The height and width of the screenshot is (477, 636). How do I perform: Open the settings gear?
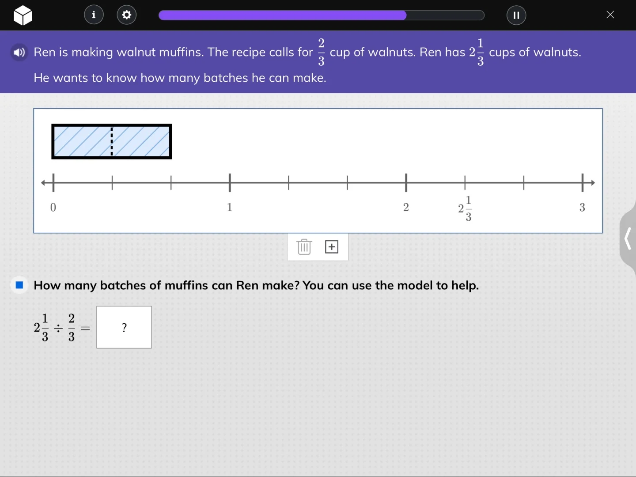(127, 15)
